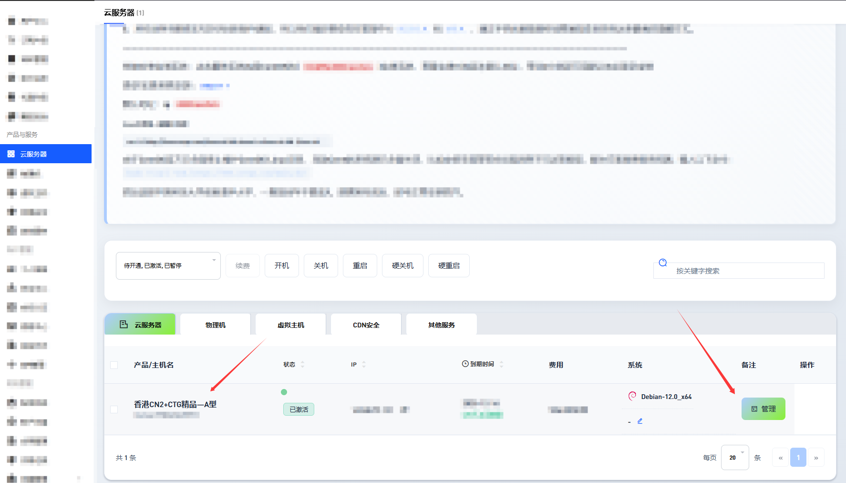The width and height of the screenshot is (846, 483).
Task: Click the 重启 button
Action: coord(360,266)
